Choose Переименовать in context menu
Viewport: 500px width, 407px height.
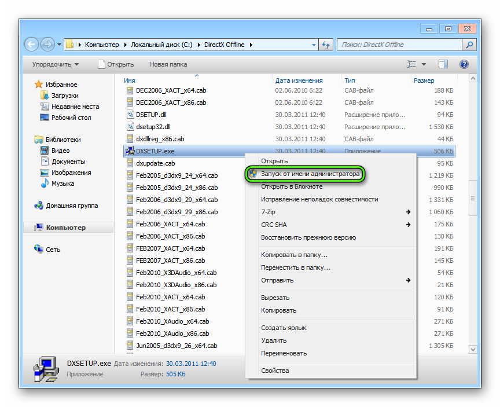point(330,353)
